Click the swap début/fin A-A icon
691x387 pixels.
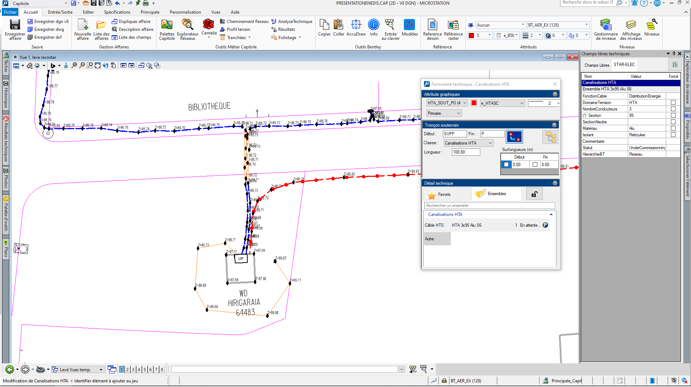(x=514, y=137)
